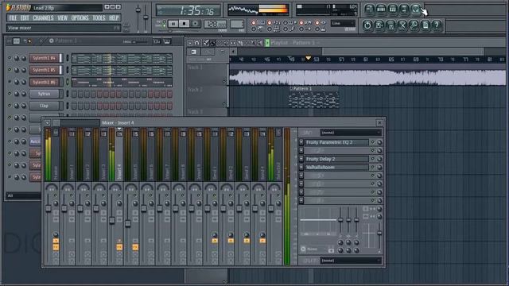Mute the Clap channel LED

[10, 106]
